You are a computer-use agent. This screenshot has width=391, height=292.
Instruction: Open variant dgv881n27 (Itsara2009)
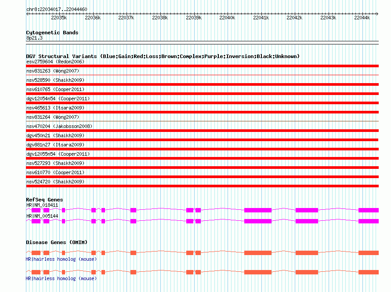click(x=55, y=145)
